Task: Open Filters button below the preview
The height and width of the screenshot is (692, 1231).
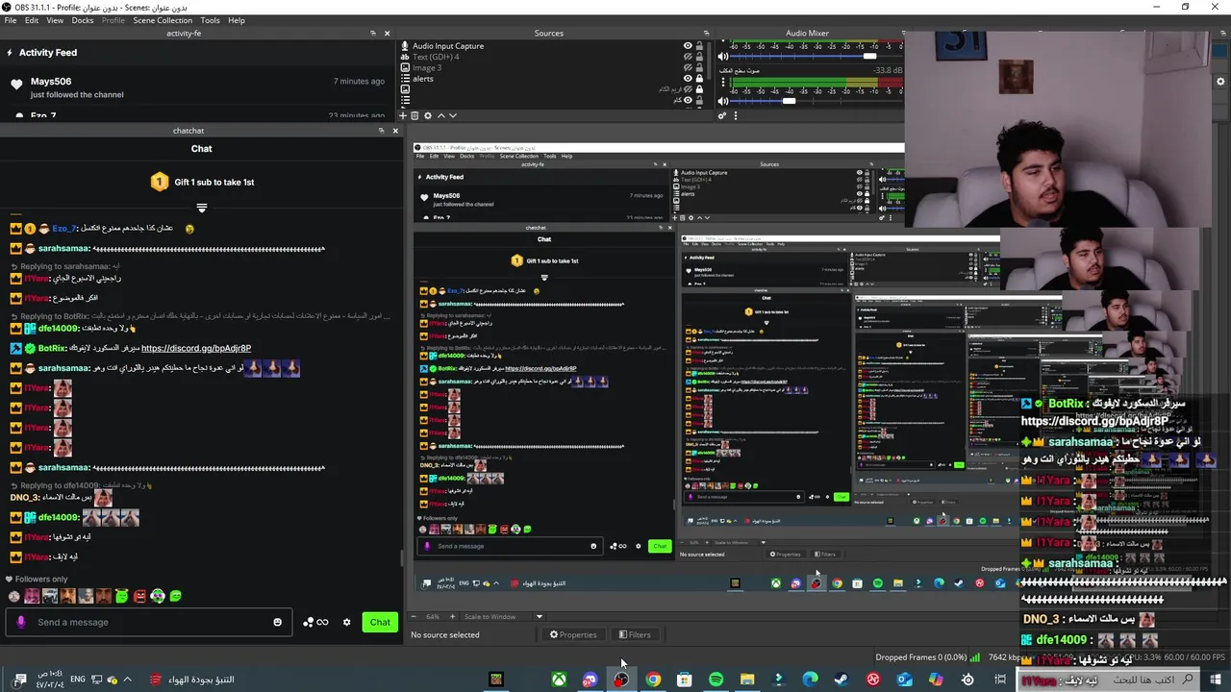Action: [635, 634]
